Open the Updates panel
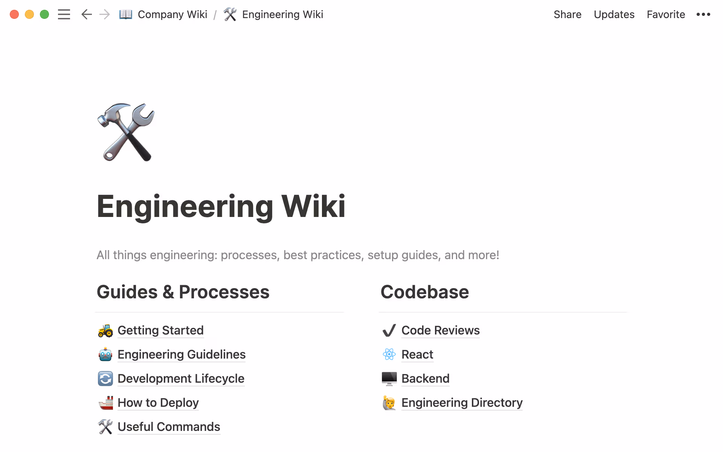This screenshot has height=452, width=723. coord(614,14)
